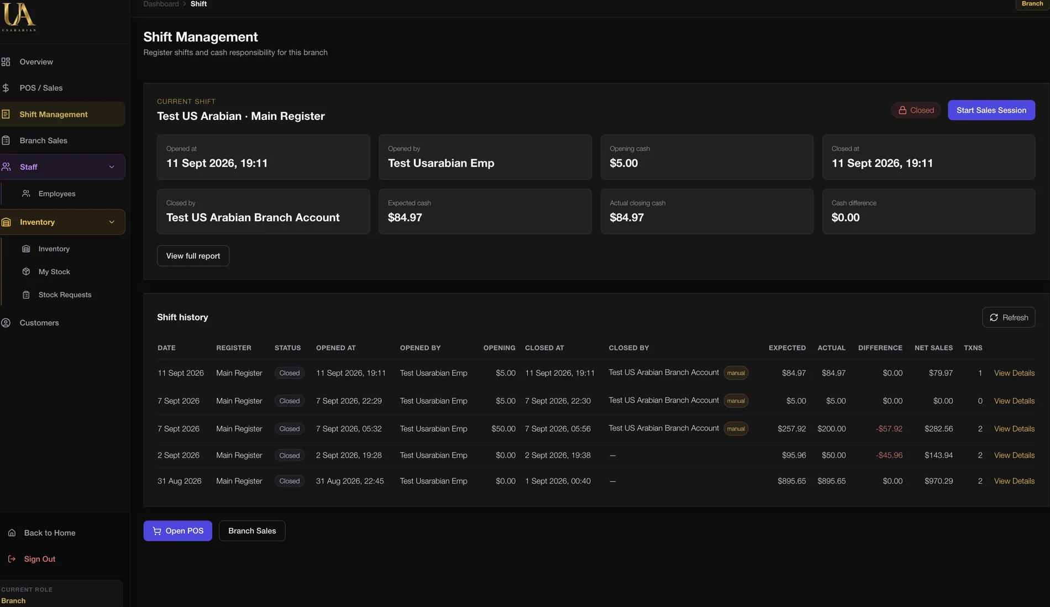This screenshot has width=1050, height=607.
Task: Click the Branch badge at top right
Action: coord(1032,4)
